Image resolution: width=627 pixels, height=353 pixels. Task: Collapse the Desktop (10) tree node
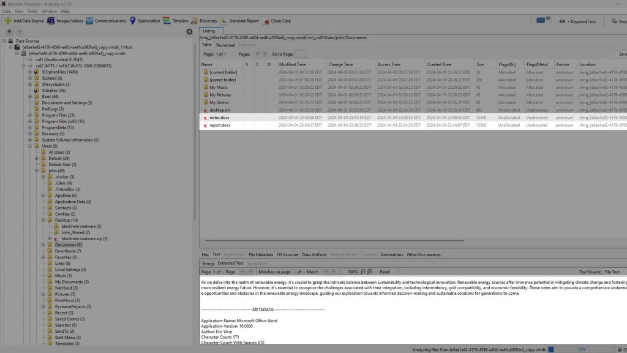pos(43,219)
